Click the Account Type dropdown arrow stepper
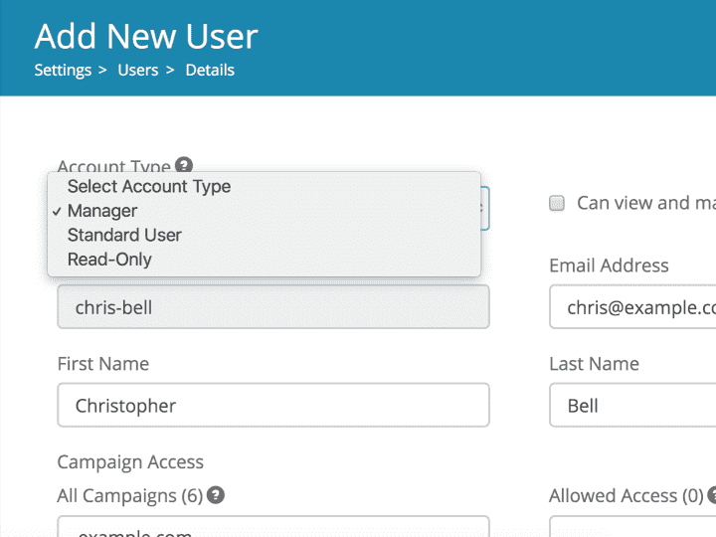 tap(482, 208)
